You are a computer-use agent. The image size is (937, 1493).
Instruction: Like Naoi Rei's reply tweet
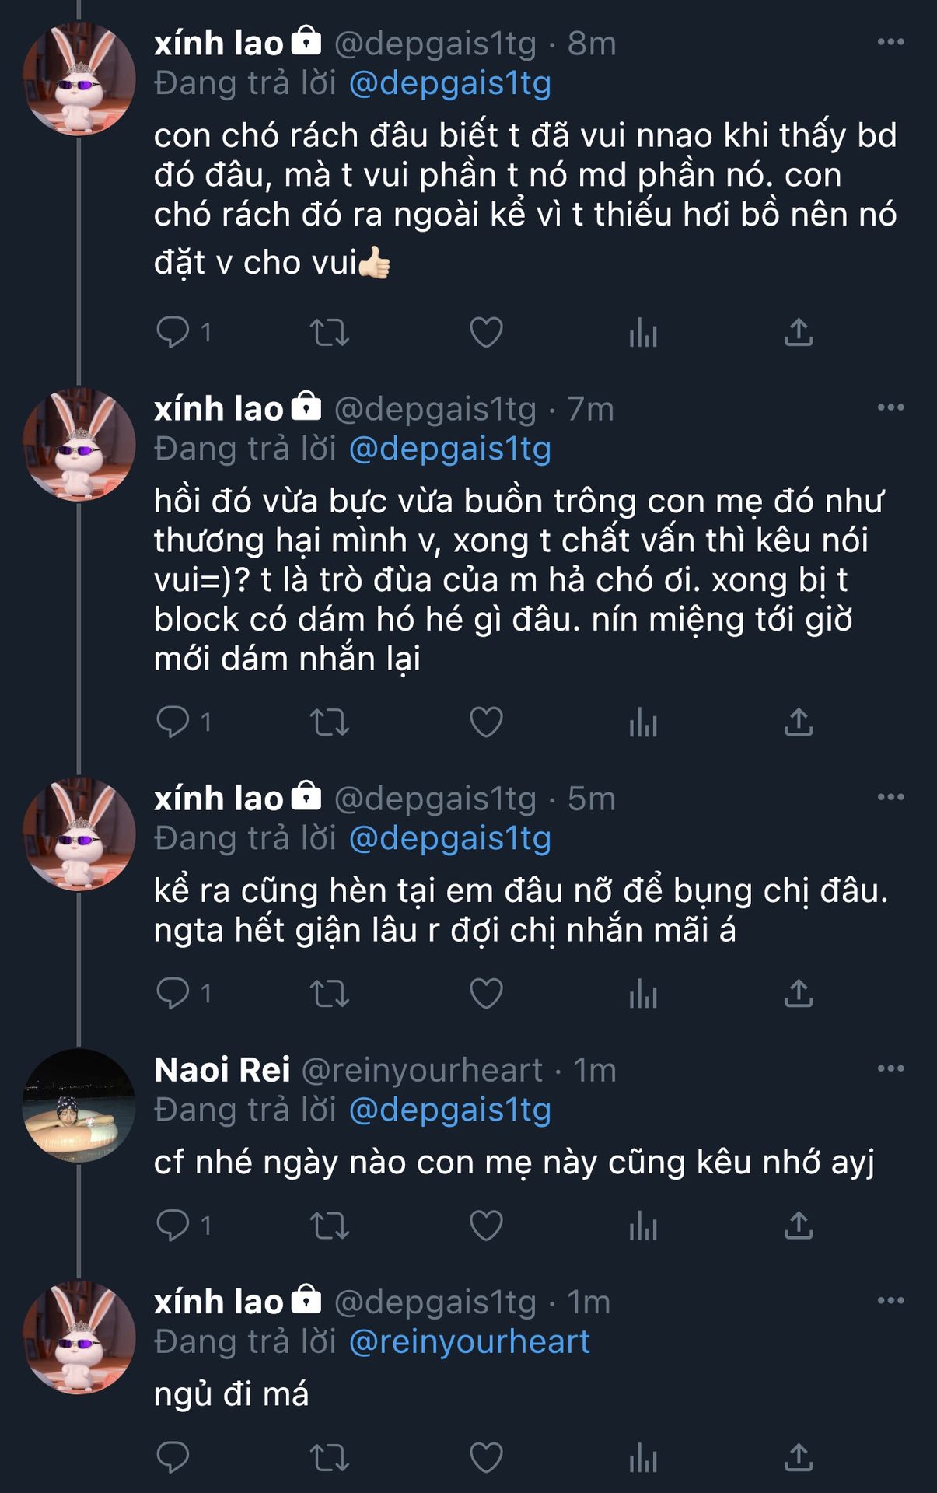[486, 1226]
